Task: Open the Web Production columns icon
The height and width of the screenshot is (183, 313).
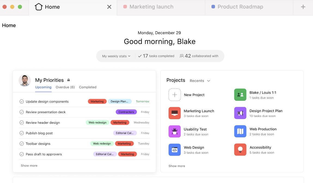Action: pos(240,131)
